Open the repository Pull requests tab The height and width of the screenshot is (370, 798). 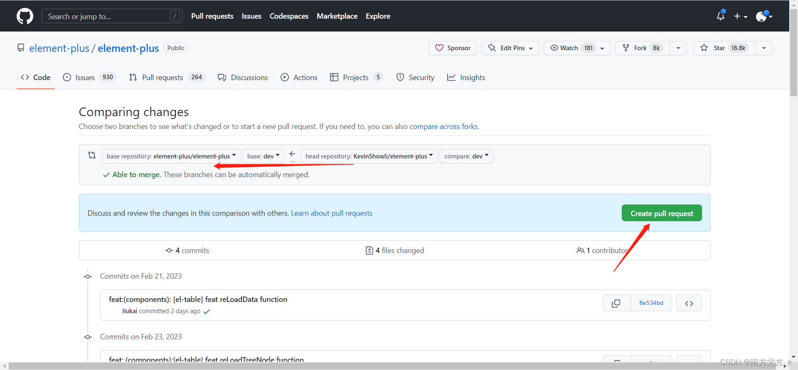[x=167, y=78]
